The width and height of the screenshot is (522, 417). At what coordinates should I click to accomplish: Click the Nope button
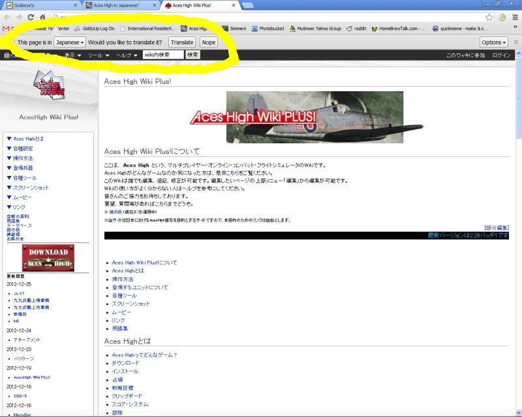209,42
